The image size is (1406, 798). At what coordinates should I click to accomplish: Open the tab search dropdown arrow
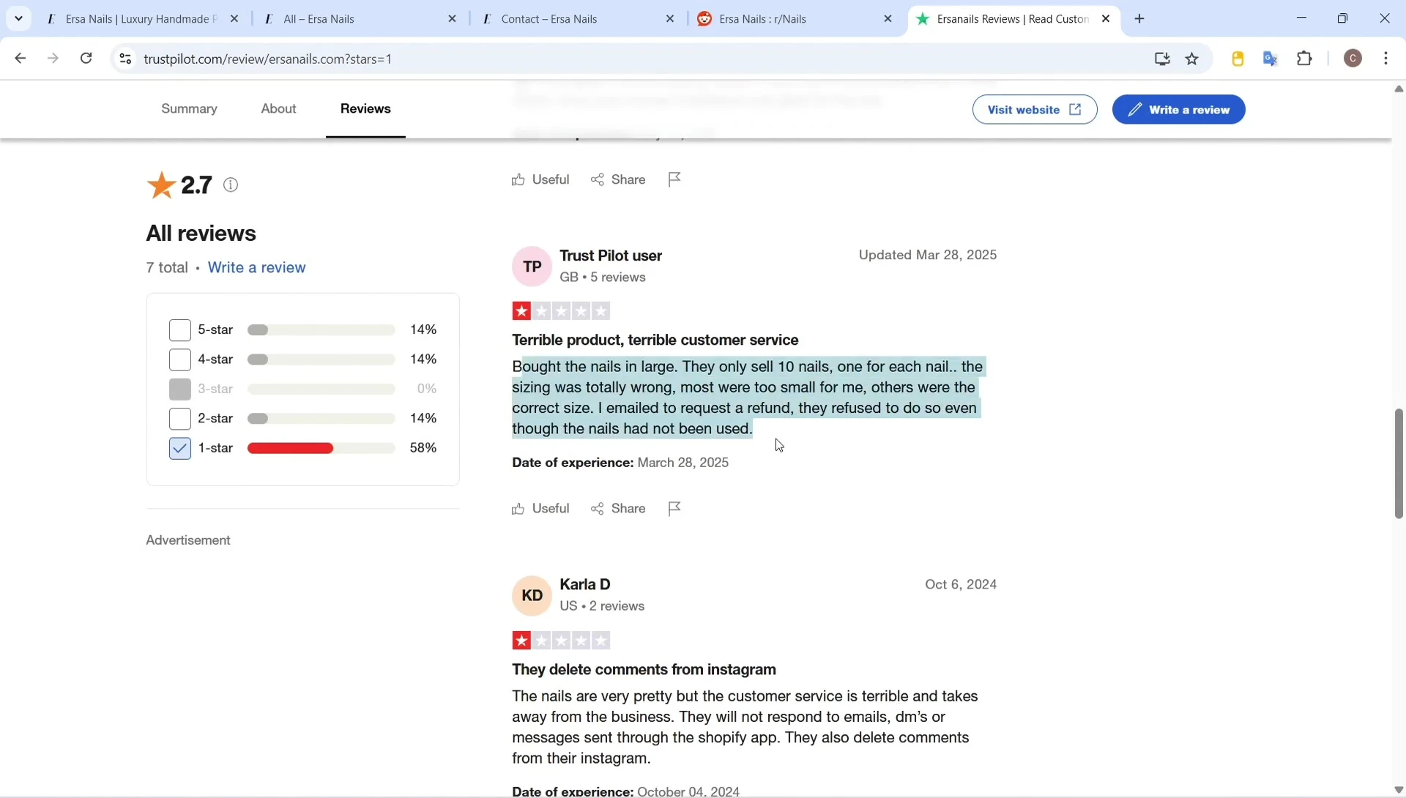[x=18, y=18]
